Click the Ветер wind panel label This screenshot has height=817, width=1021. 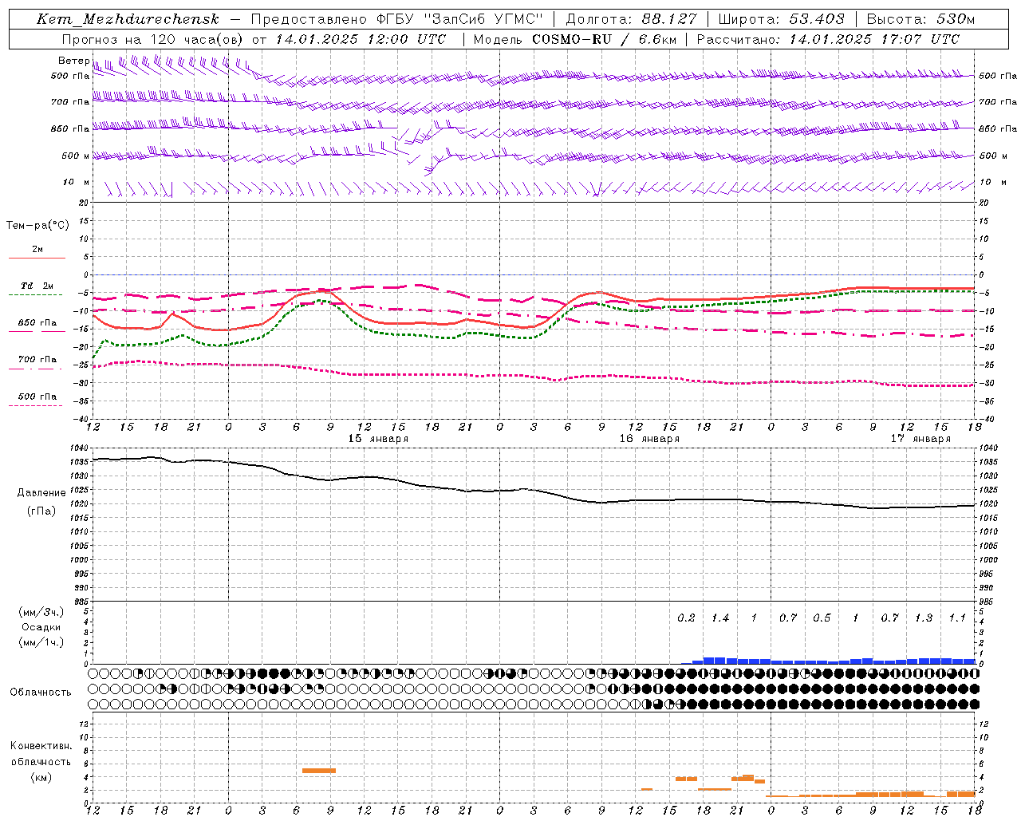click(74, 61)
